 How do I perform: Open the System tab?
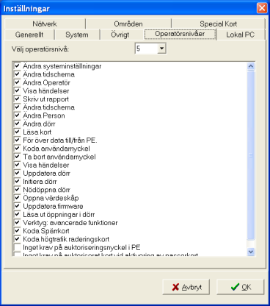coord(77,35)
